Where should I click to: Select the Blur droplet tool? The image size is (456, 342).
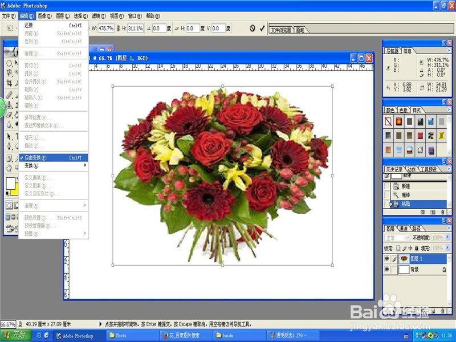[9, 124]
